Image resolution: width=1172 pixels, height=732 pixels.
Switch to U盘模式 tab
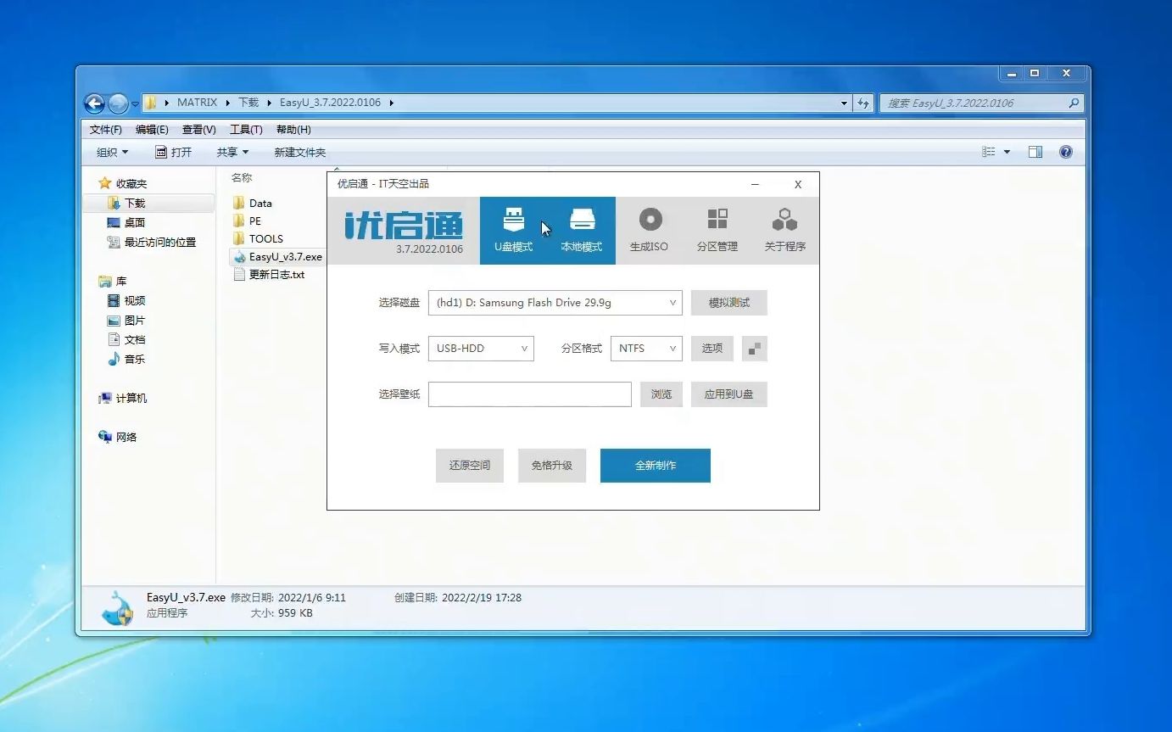pos(514,231)
